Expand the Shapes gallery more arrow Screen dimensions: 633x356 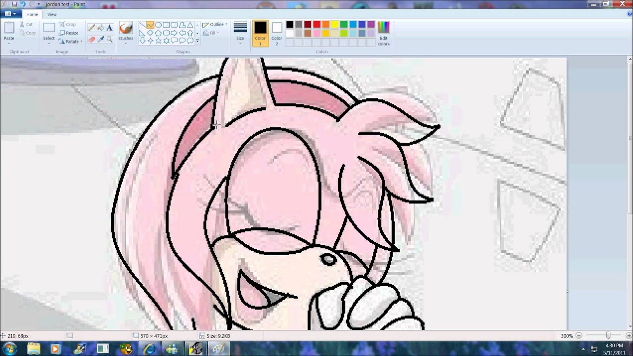197,41
